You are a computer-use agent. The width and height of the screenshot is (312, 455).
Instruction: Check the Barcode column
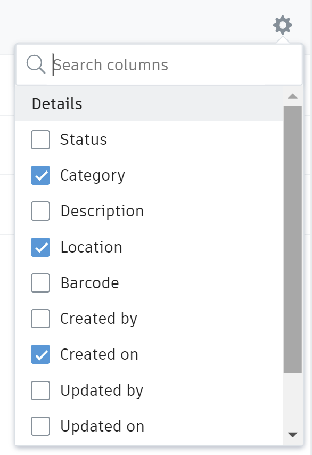pos(40,283)
